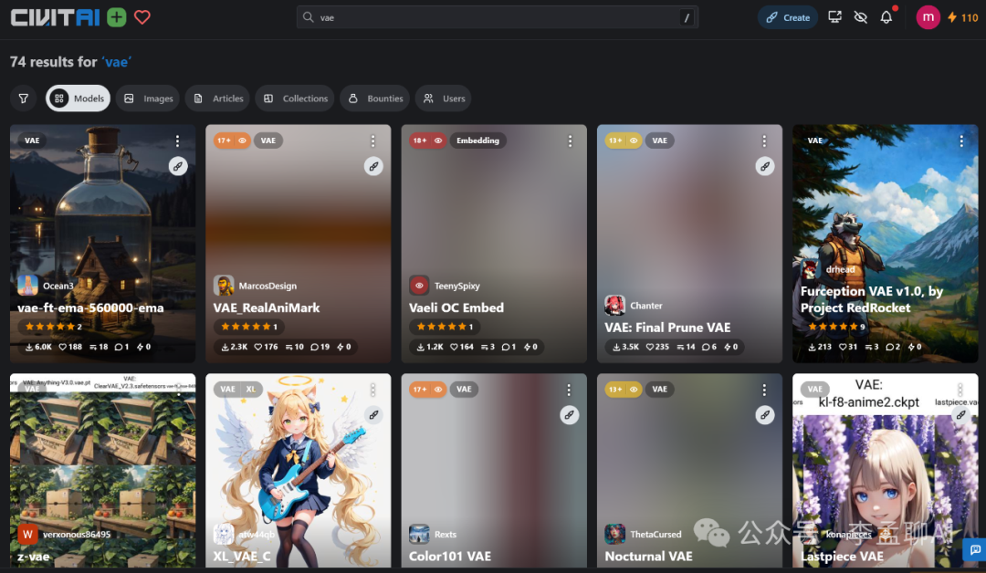Open three-dot menu on VAE_RealAniMark card

click(x=372, y=141)
